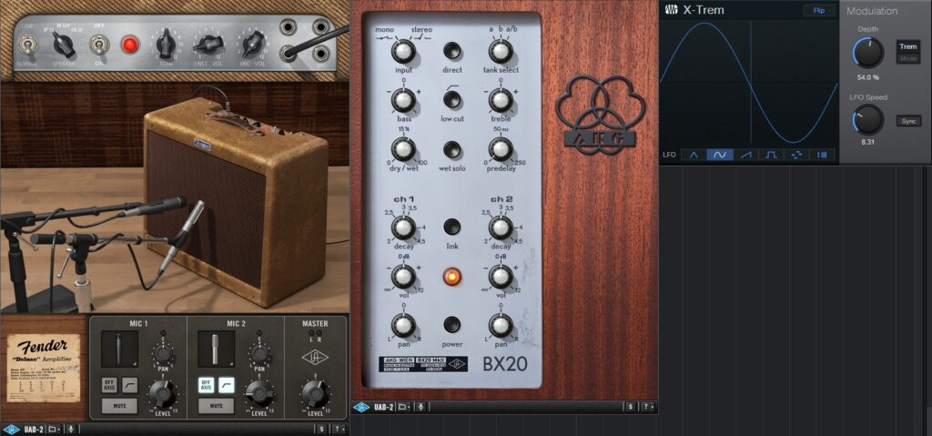Click the dollar sign button in BX20 toolbar
The height and width of the screenshot is (436, 932).
[630, 407]
